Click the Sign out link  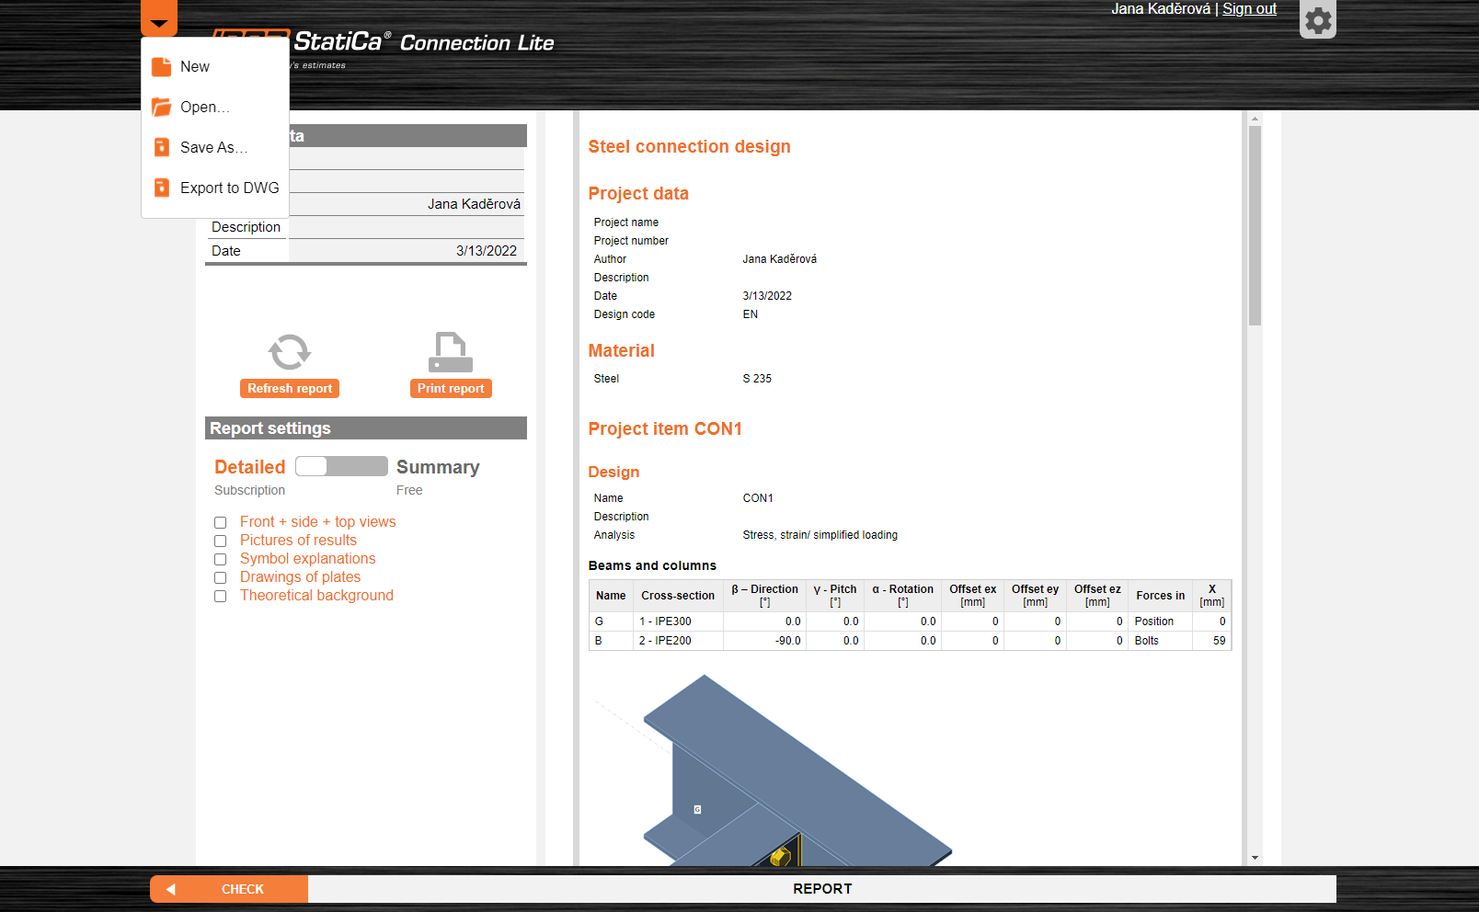click(x=1249, y=9)
